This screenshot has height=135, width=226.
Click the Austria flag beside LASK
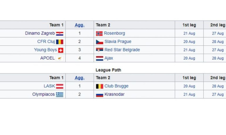tap(60, 86)
